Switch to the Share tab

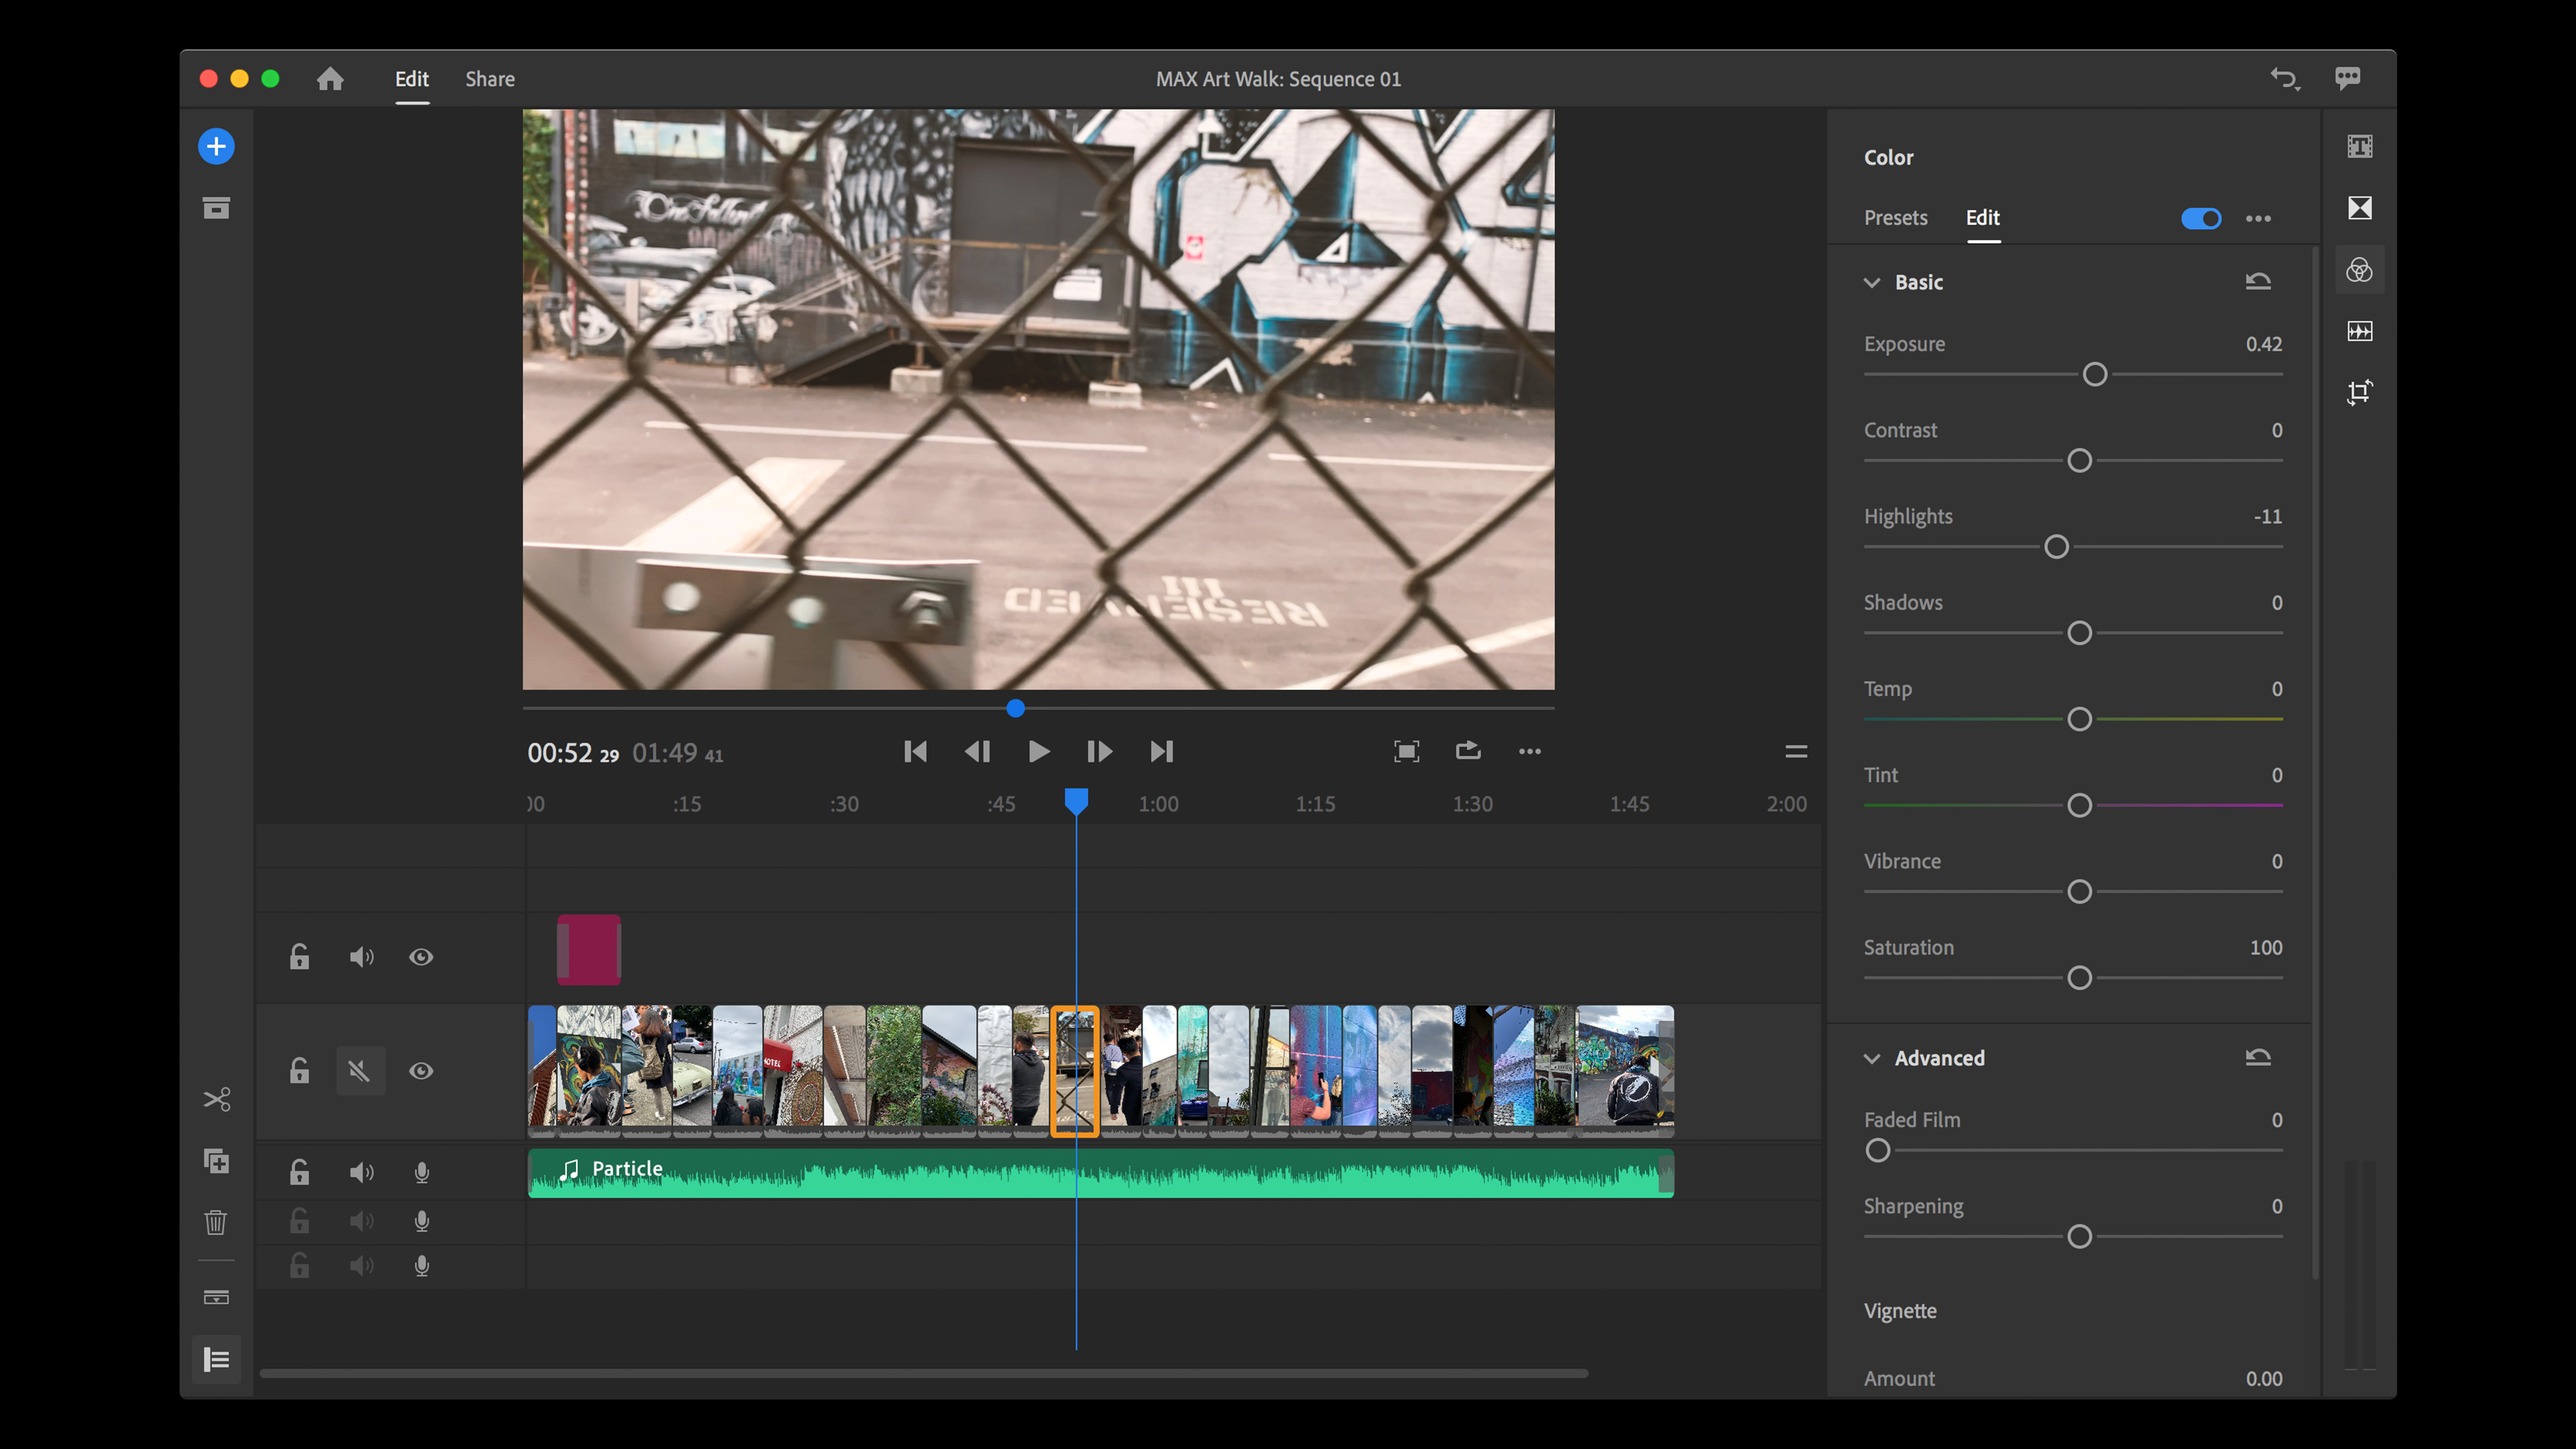pos(490,79)
